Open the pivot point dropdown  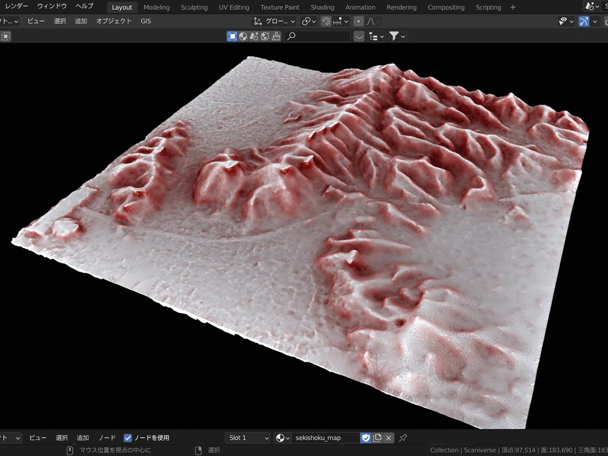click(309, 21)
